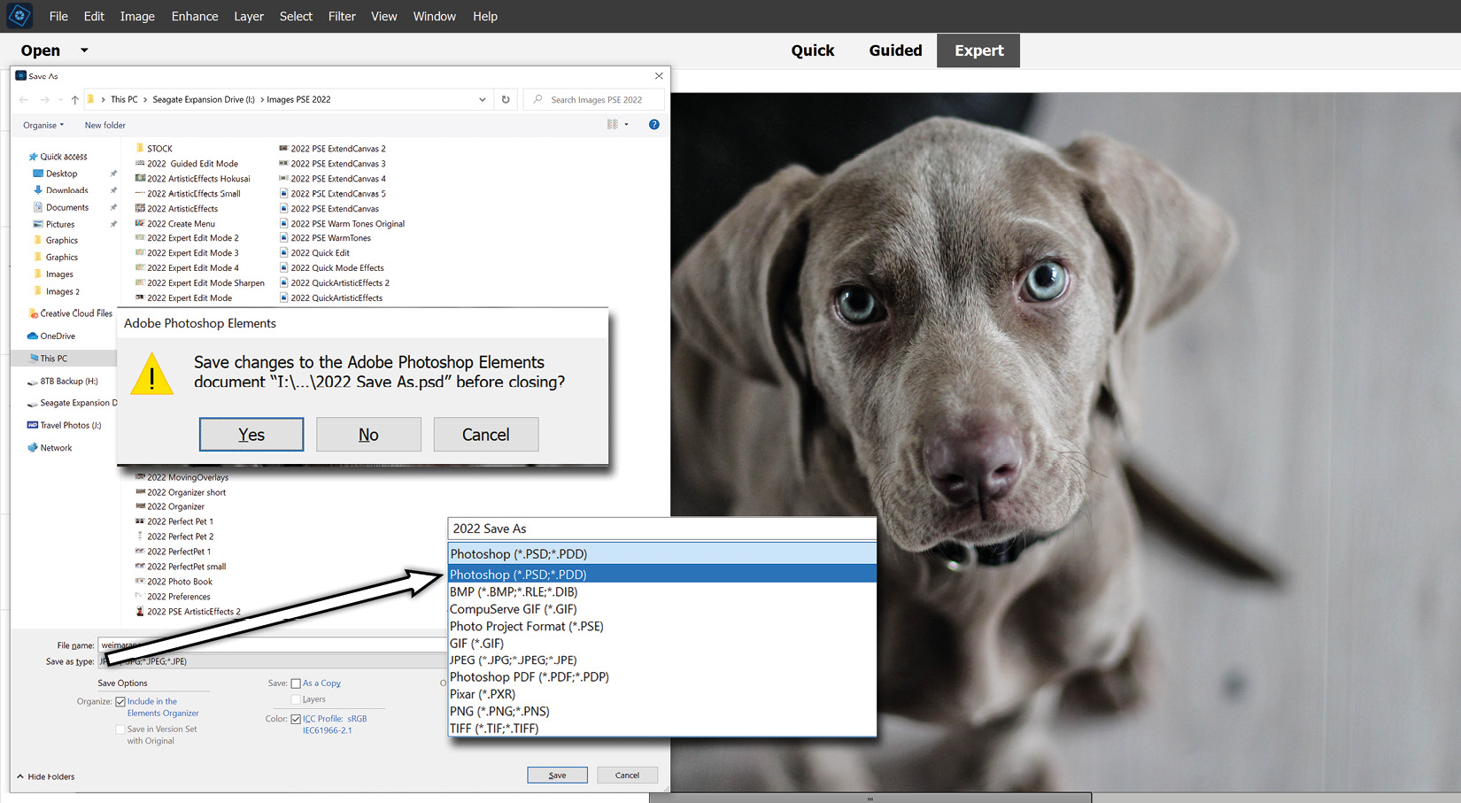Open the STOCK folder
The image size is (1461, 803).
154,149
